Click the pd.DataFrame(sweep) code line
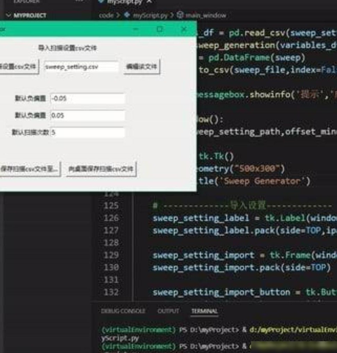The width and height of the screenshot is (337, 353). (x=251, y=58)
